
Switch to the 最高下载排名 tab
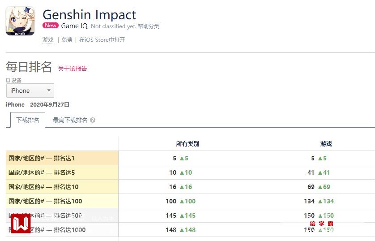[x=70, y=120]
